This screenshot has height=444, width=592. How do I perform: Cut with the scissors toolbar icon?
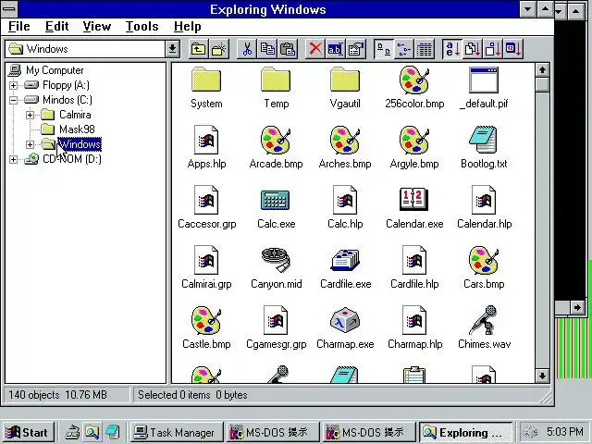coord(247,49)
